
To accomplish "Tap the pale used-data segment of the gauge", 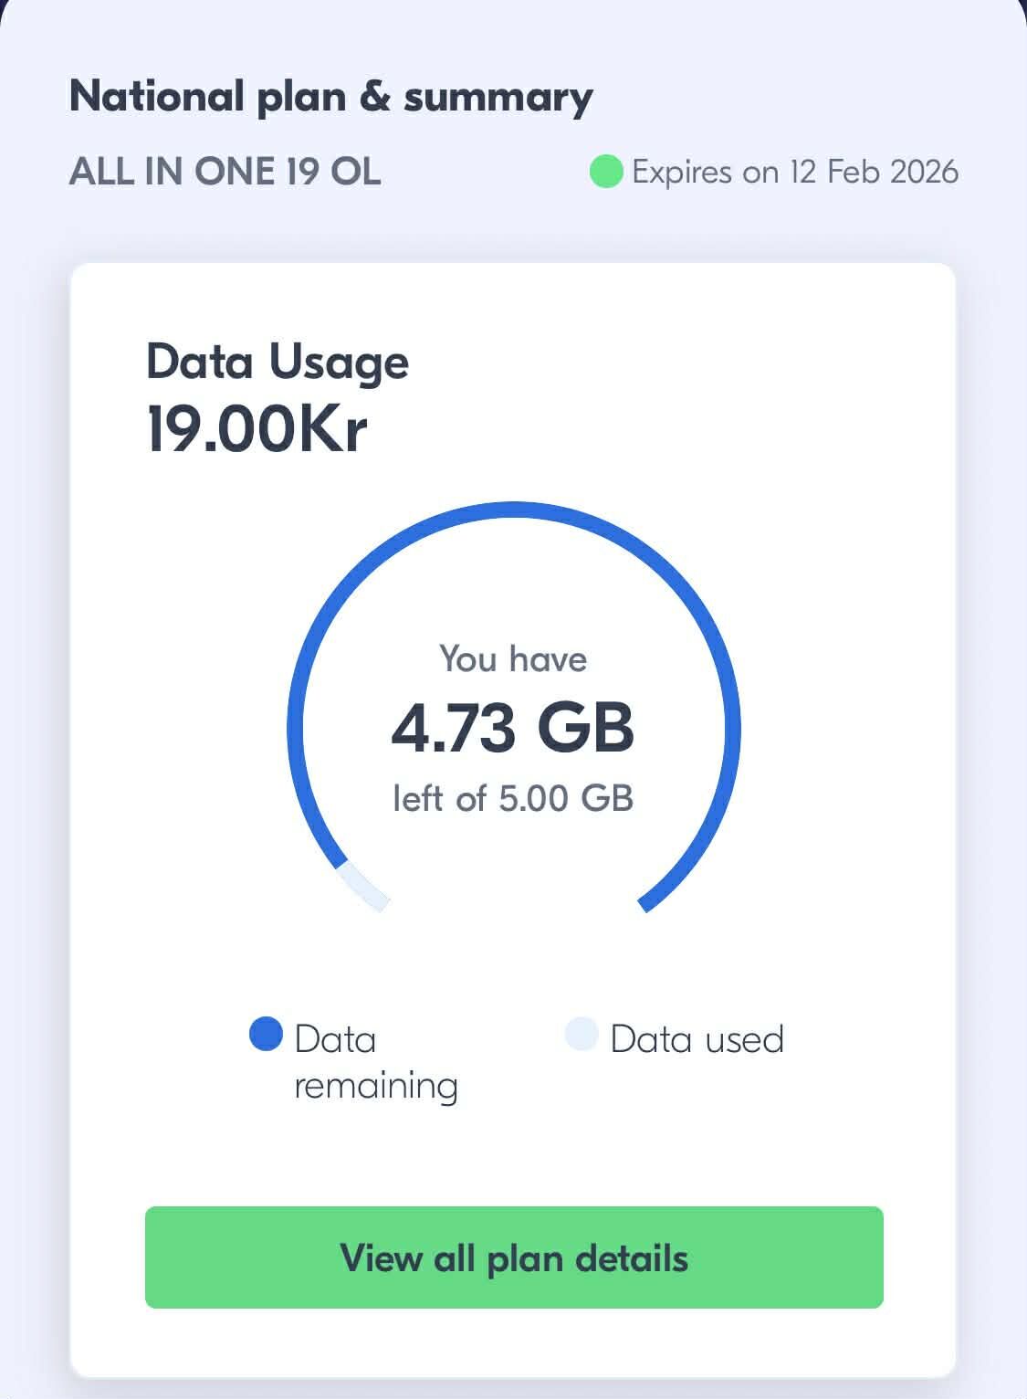I will click(x=362, y=888).
